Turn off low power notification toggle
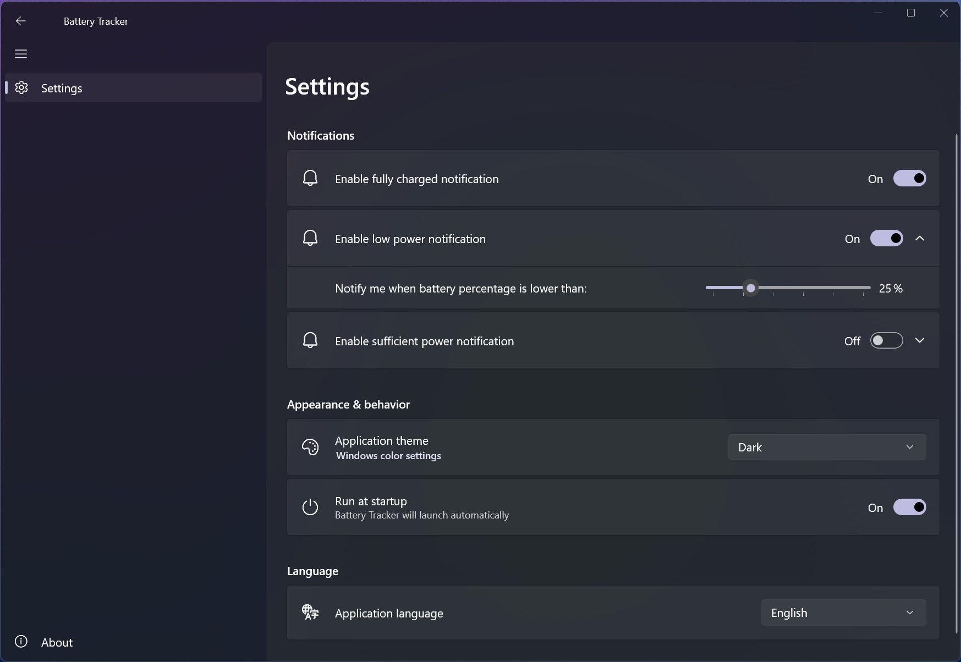Image resolution: width=961 pixels, height=662 pixels. pyautogui.click(x=886, y=238)
